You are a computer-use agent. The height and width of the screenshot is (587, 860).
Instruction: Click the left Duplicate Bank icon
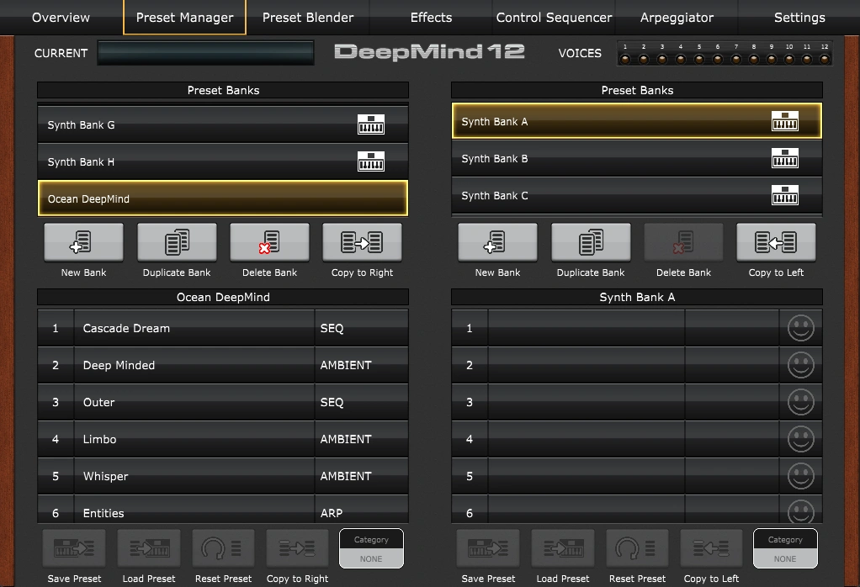point(177,242)
